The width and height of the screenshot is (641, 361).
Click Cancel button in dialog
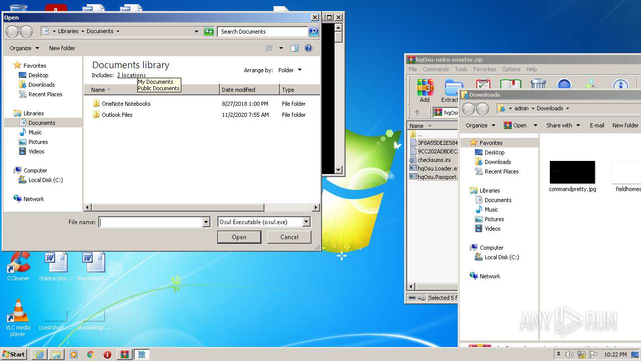click(289, 237)
